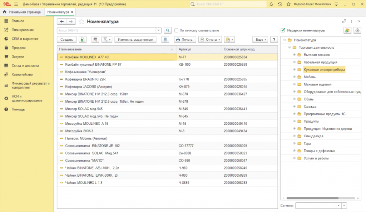Open Помощь section in sidebar
This screenshot has width=366, height=212.
click(18, 109)
